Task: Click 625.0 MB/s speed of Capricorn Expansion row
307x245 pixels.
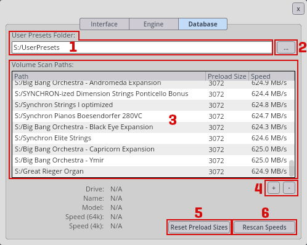Action: tap(269, 149)
